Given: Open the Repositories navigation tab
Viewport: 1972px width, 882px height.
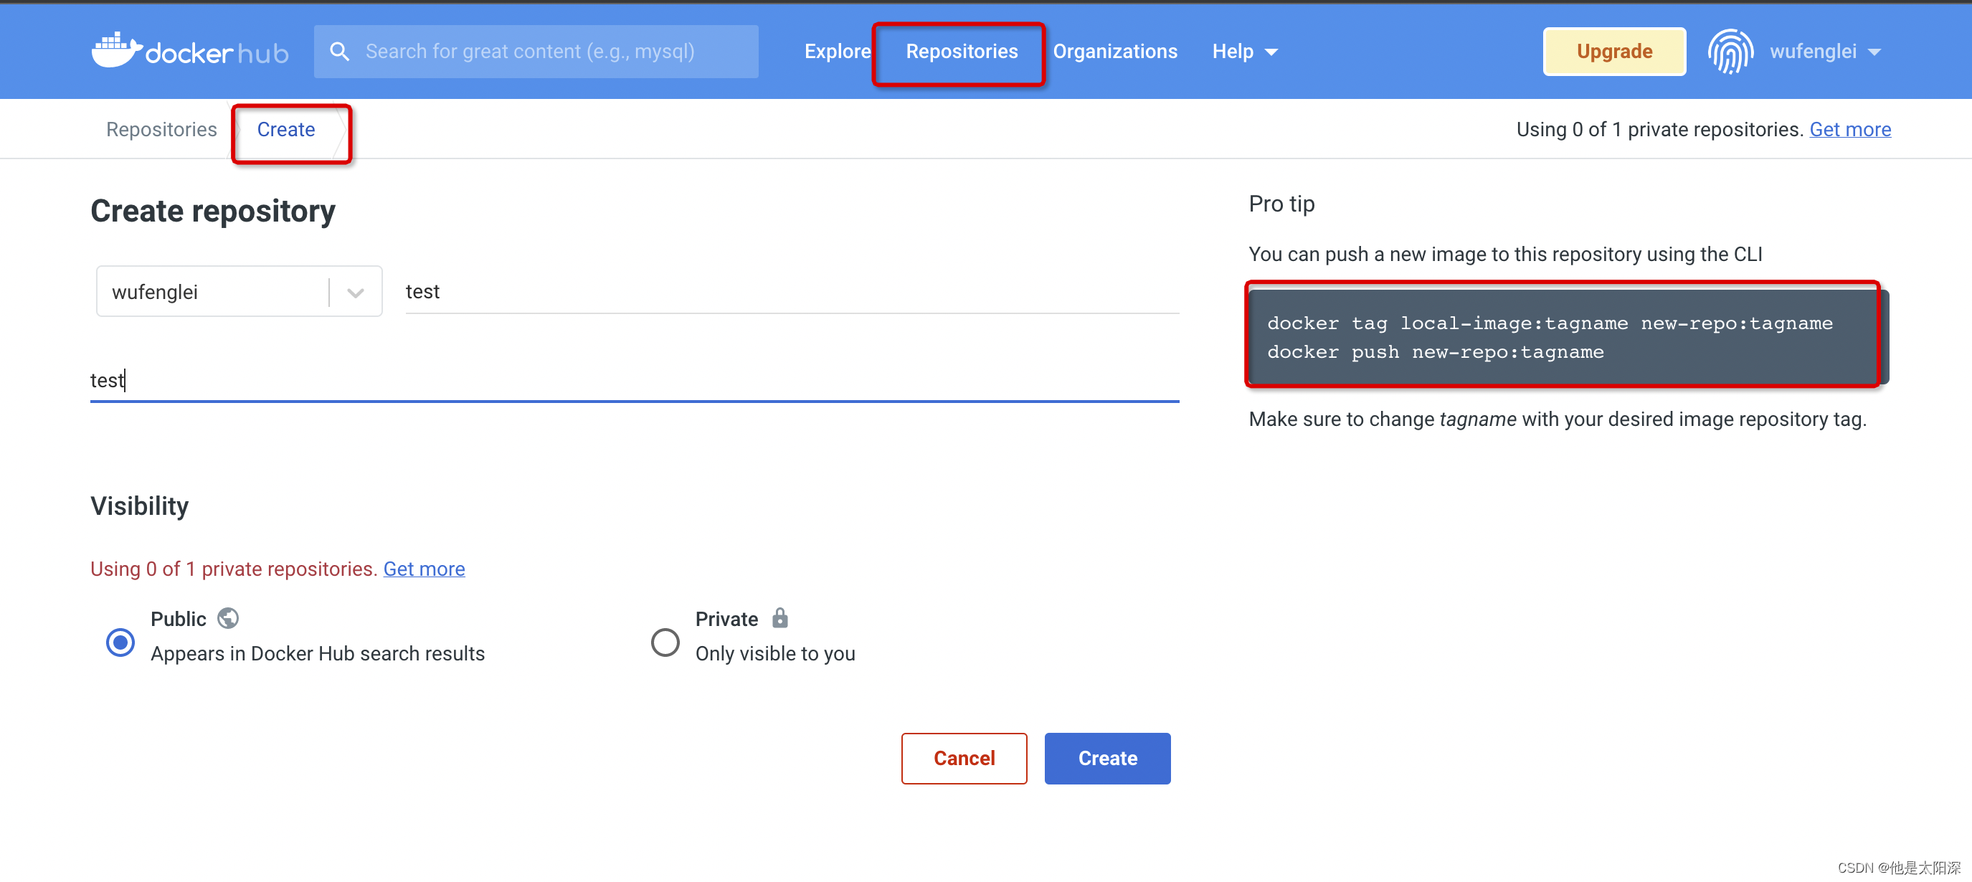Looking at the screenshot, I should point(961,52).
